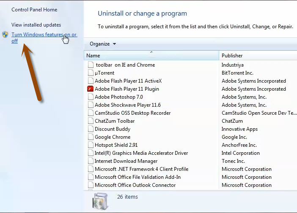This screenshot has height=213, width=297.
Task: Select 'Microsoft Office Outlook Connector' name
Action: click(x=135, y=185)
